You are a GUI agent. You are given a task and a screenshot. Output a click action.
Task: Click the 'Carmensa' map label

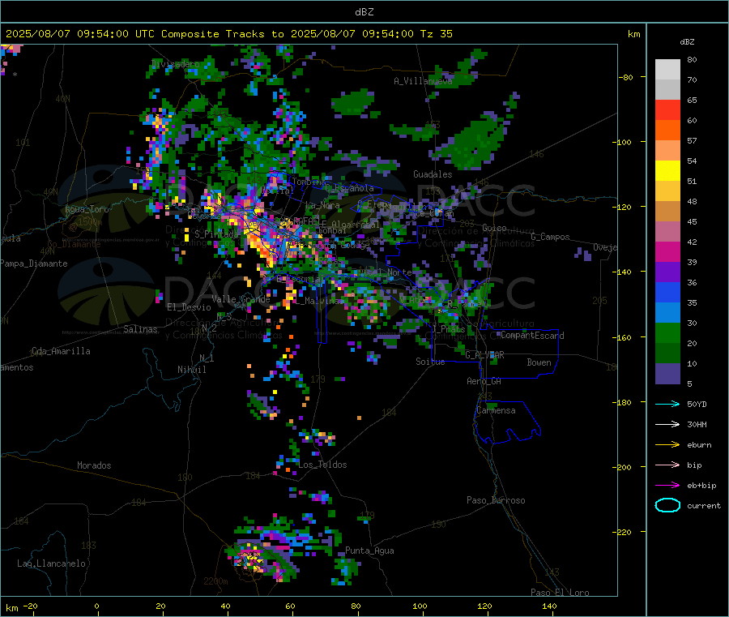[x=496, y=410]
